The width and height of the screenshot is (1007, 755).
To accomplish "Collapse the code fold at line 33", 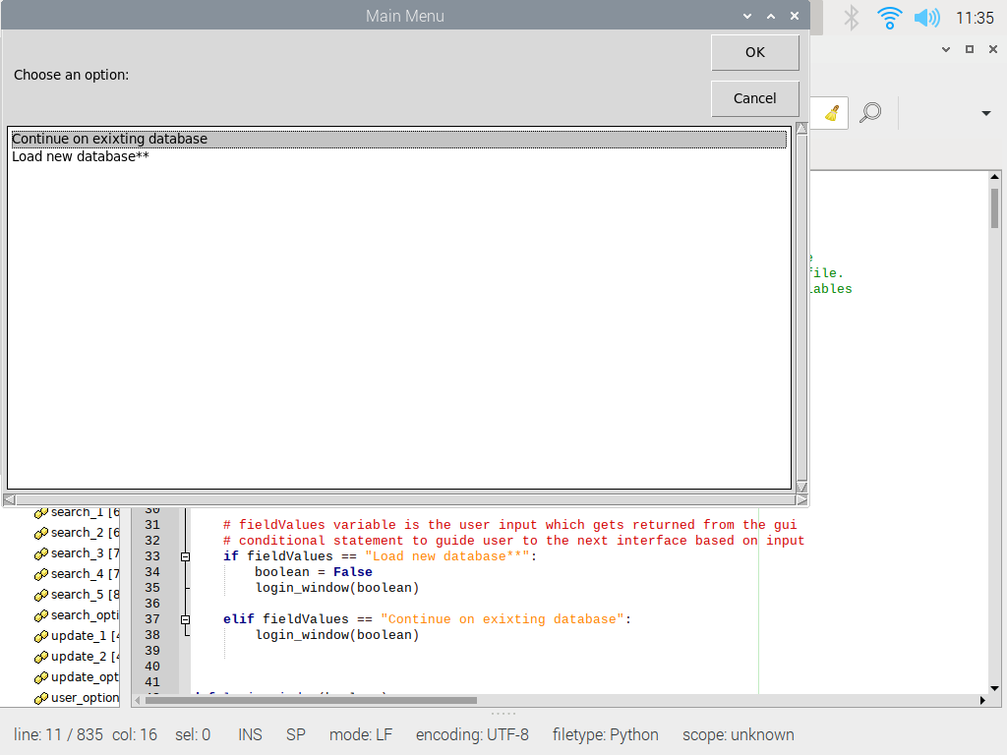I will pos(185,555).
